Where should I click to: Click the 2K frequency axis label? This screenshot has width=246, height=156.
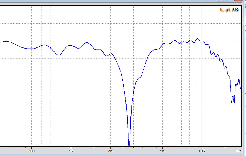coord(110,151)
